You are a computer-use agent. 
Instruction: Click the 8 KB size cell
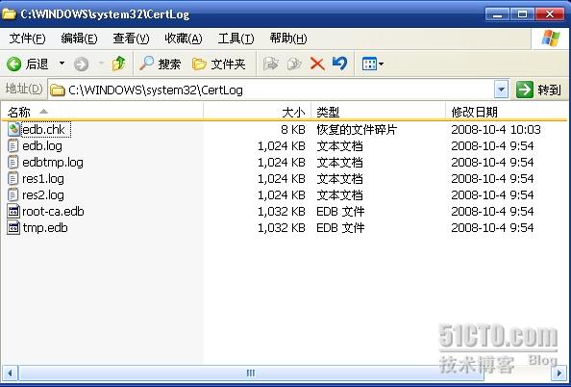(293, 130)
